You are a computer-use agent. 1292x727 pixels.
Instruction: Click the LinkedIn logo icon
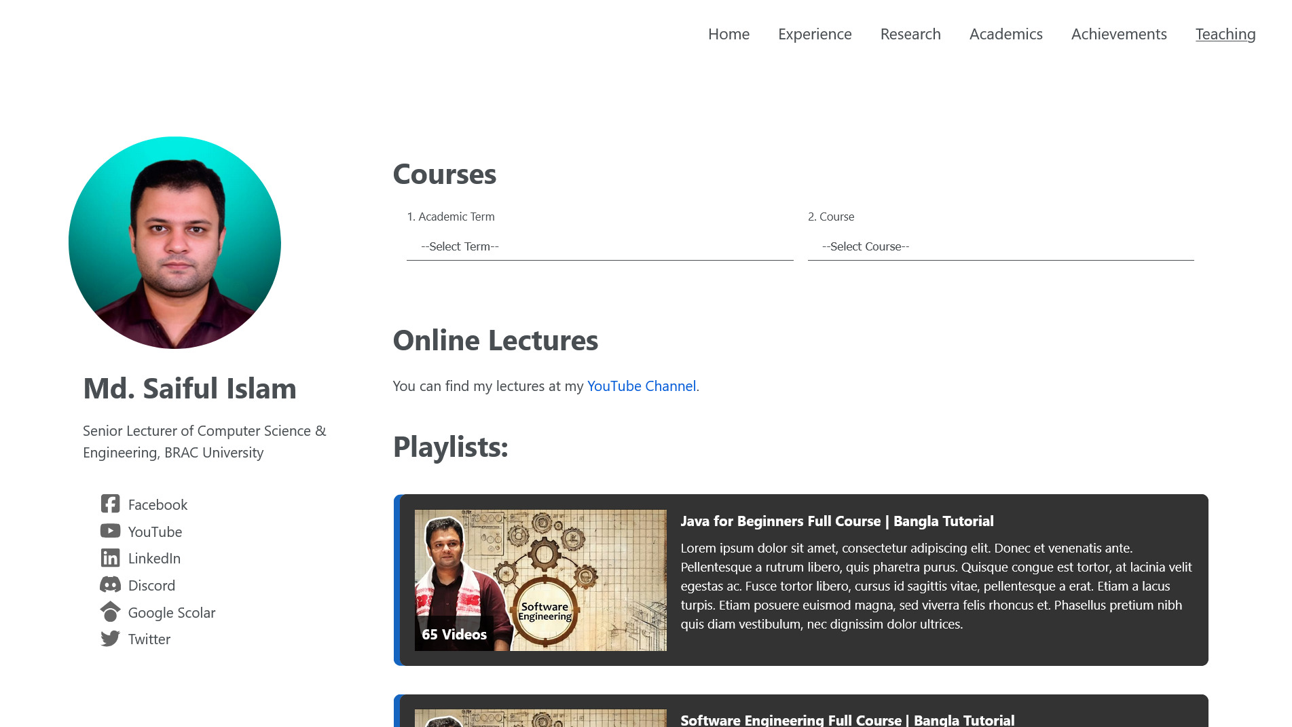(110, 558)
